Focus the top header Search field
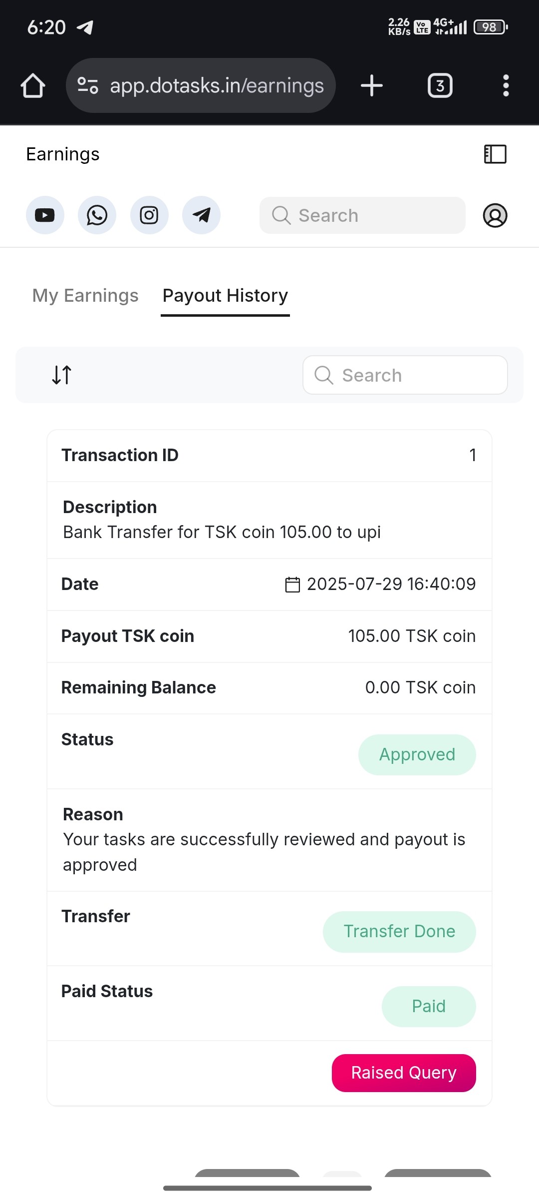Image resolution: width=539 pixels, height=1199 pixels. [362, 215]
